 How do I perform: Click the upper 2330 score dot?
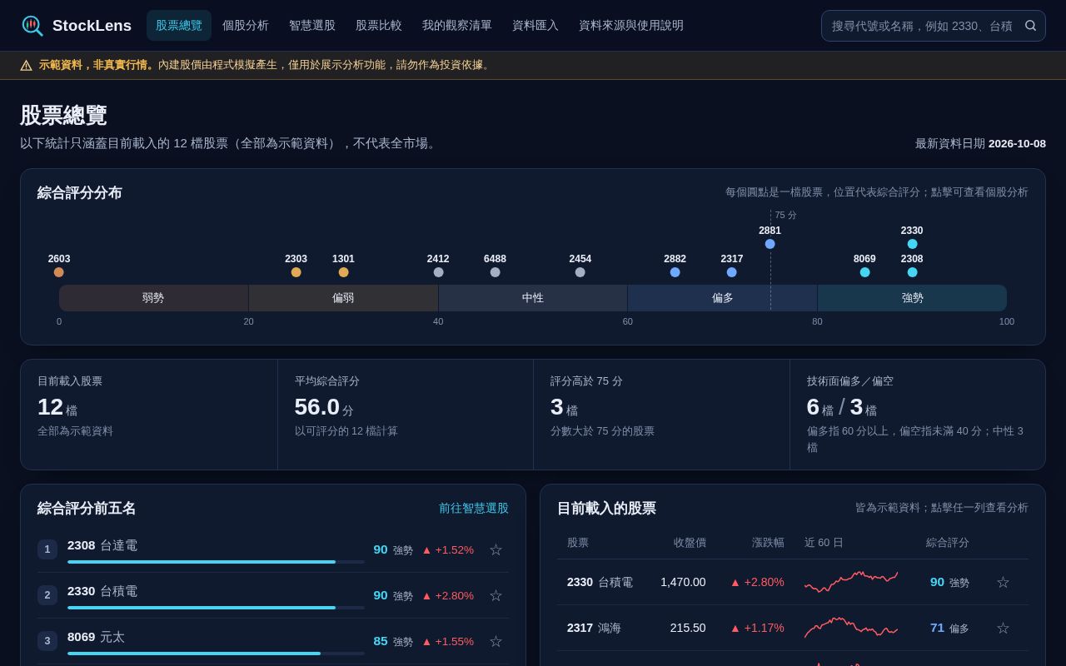pyautogui.click(x=912, y=244)
